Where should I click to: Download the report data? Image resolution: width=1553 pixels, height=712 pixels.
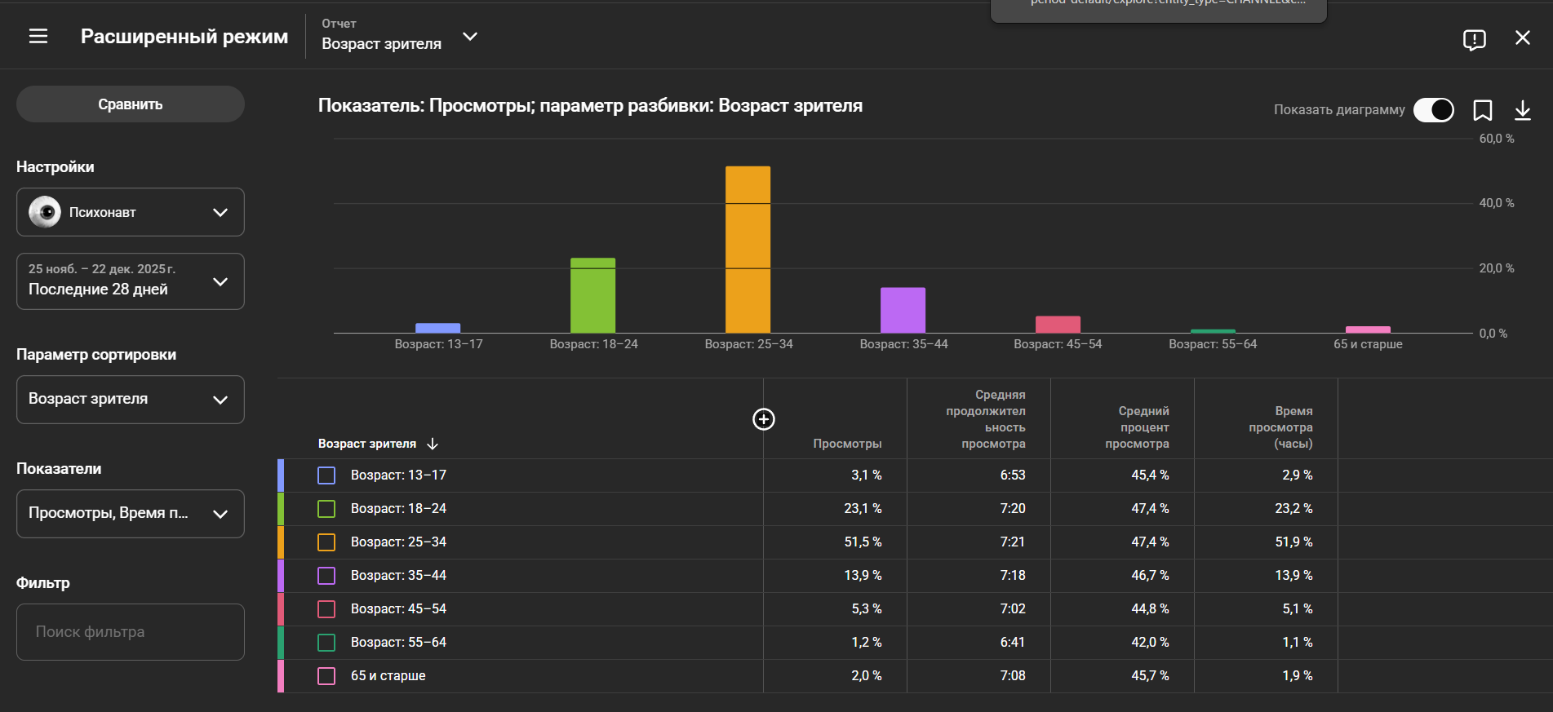pyautogui.click(x=1522, y=110)
